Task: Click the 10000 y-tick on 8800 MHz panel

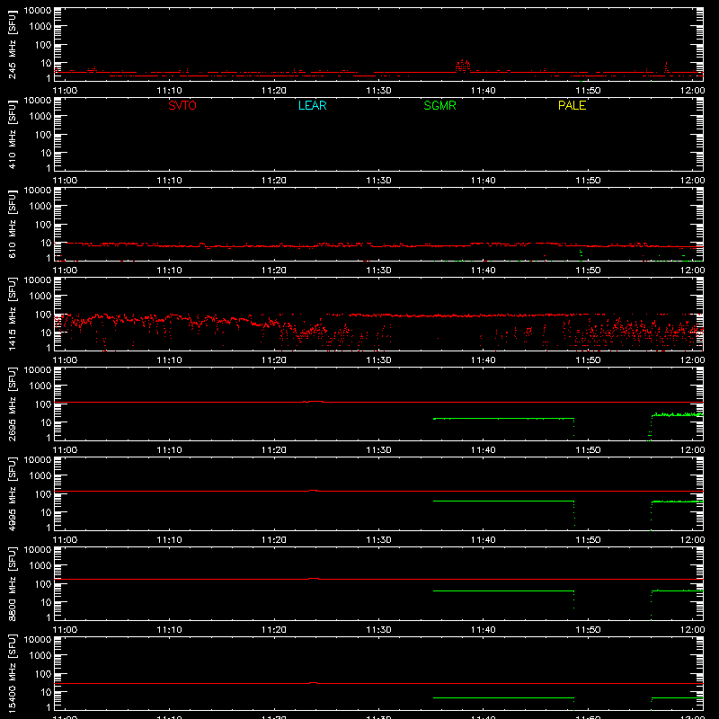Action: pos(38,550)
